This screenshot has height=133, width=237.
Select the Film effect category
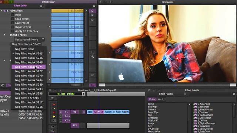click(x=150, y=115)
